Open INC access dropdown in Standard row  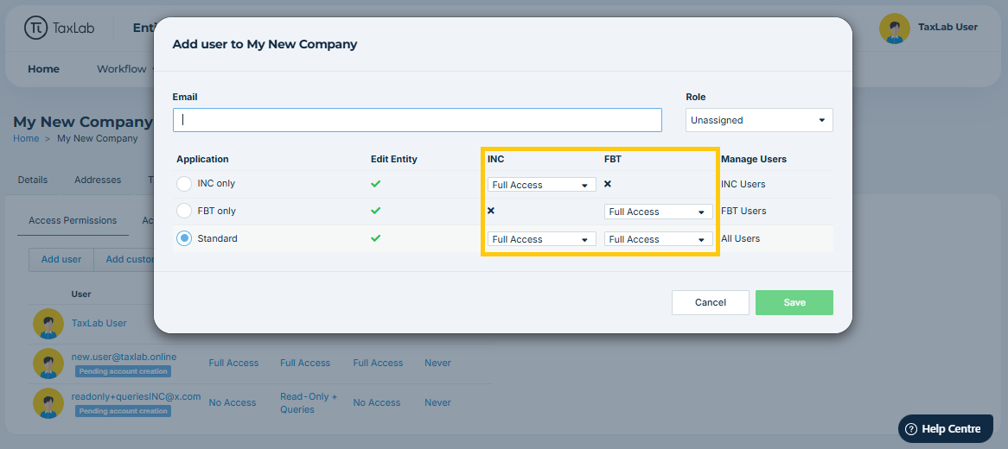[x=541, y=239]
